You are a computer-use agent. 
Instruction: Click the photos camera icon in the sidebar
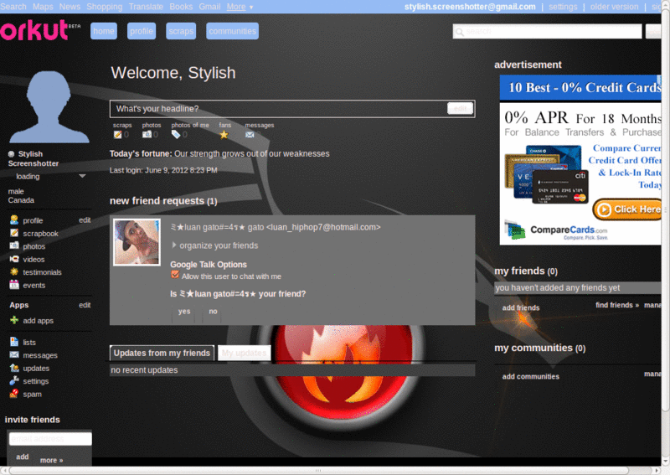click(14, 245)
